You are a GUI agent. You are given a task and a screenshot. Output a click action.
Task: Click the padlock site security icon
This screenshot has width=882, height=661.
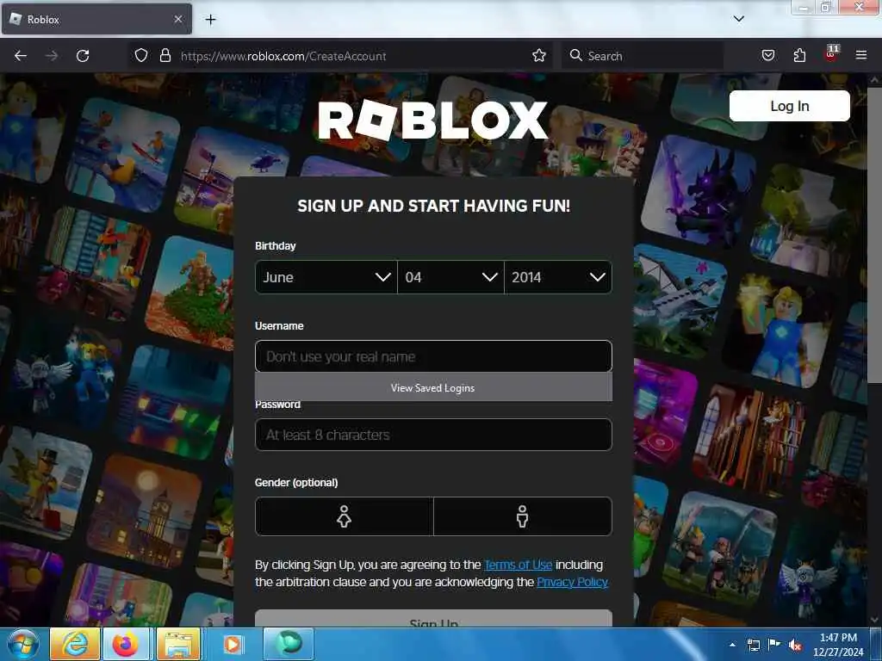click(x=165, y=56)
